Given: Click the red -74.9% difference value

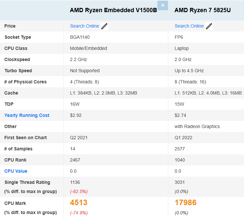Looking at the screenshot, I should click(x=79, y=212).
